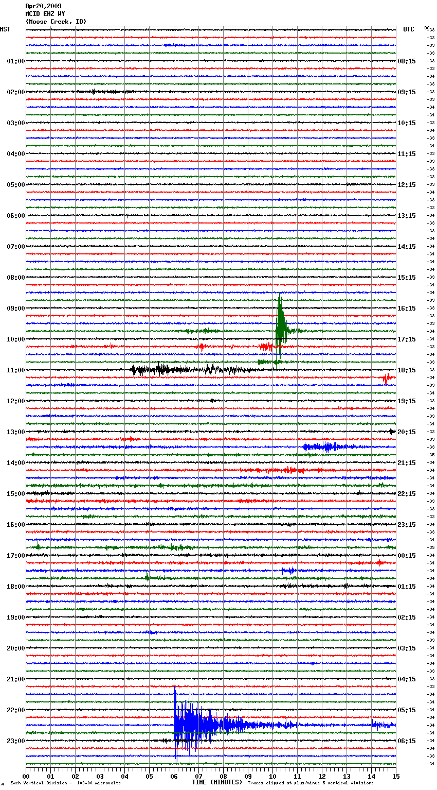Screen dimensions: 437x790
Task: Click the UTC time zone label
Action: 408,29
